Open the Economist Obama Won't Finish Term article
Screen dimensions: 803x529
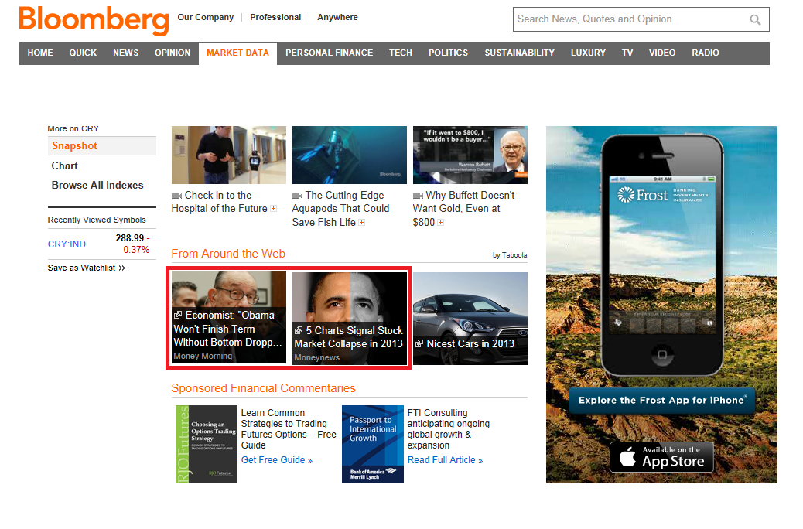229,318
